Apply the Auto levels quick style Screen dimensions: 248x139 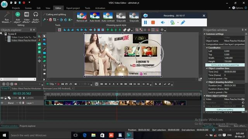(95, 17)
